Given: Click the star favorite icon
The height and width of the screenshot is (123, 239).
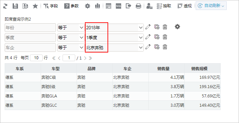Looking at the screenshot, I should pos(35,6).
